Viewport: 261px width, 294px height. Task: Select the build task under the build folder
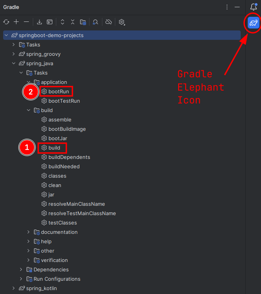click(x=54, y=148)
